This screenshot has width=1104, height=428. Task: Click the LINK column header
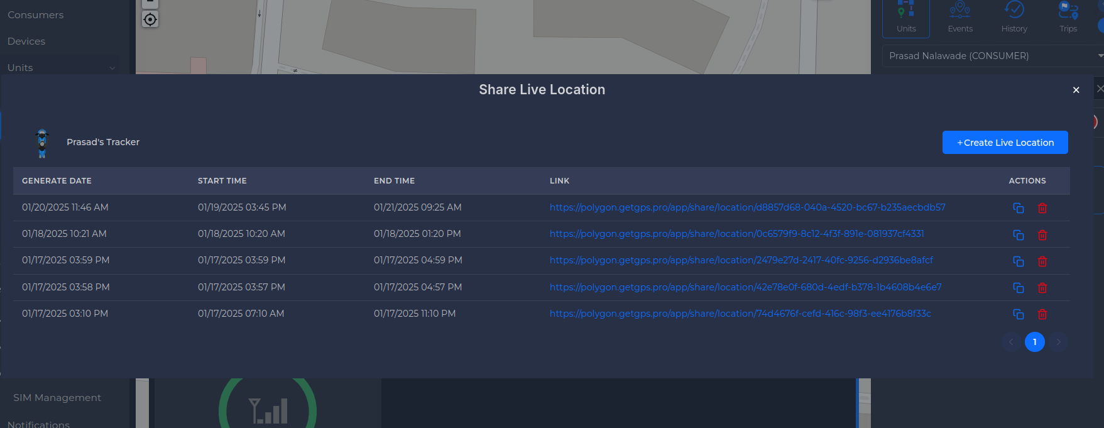click(x=560, y=181)
